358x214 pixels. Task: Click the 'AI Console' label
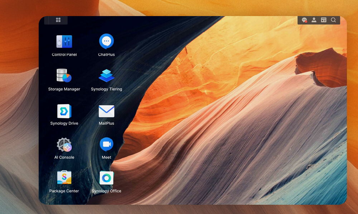[64, 157]
